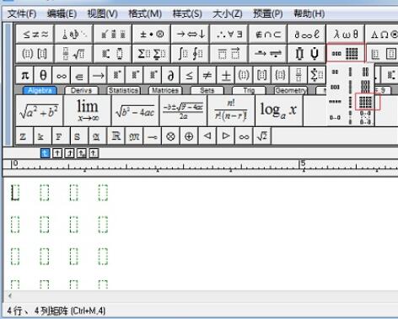Open the 文件(F) menu

[22, 13]
